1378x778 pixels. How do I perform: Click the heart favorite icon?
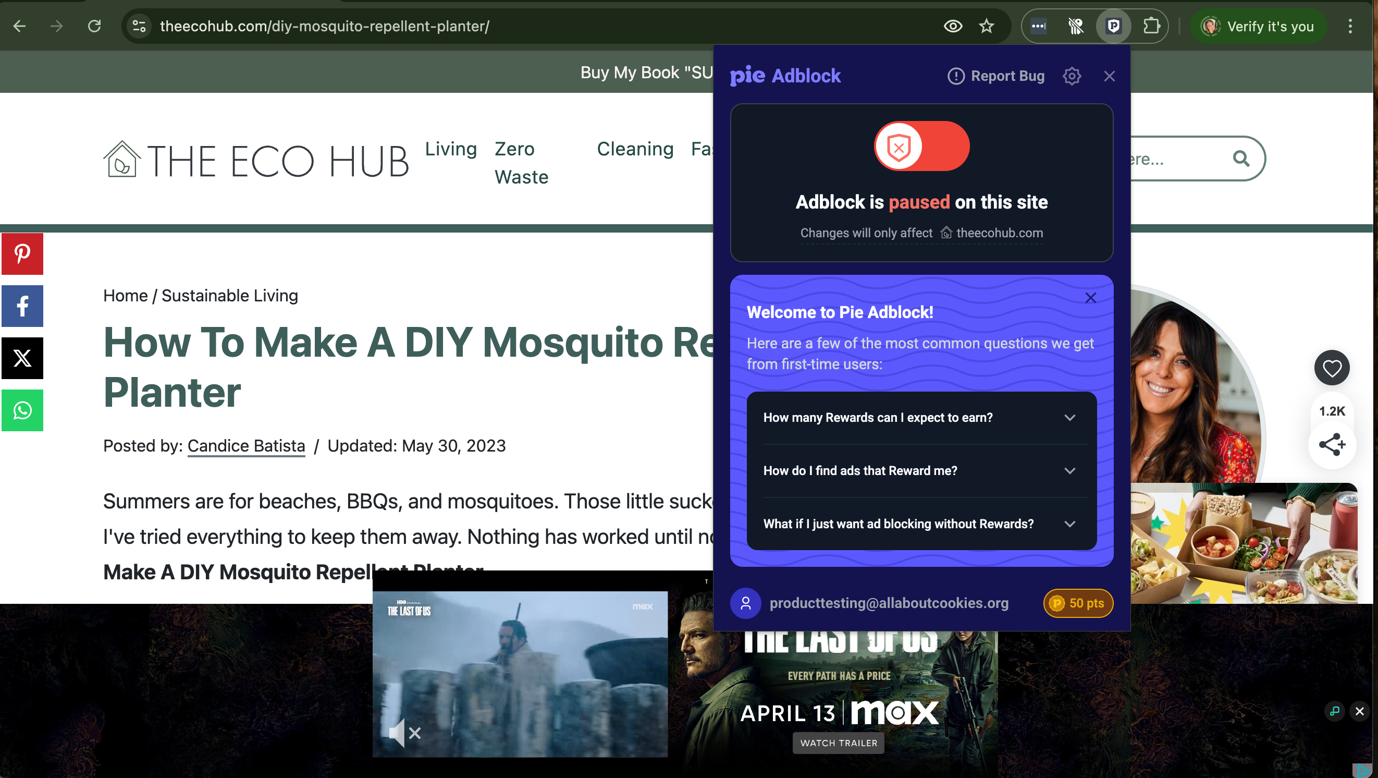pos(1332,368)
